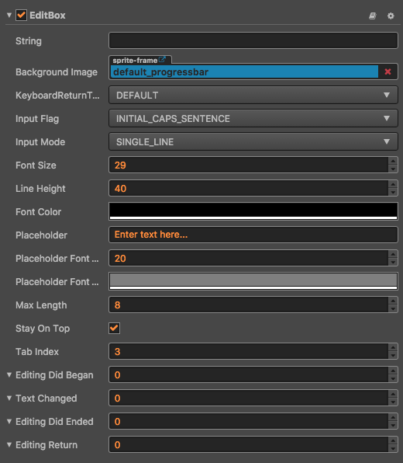
Task: Click the EditBox component title
Action: coord(47,16)
